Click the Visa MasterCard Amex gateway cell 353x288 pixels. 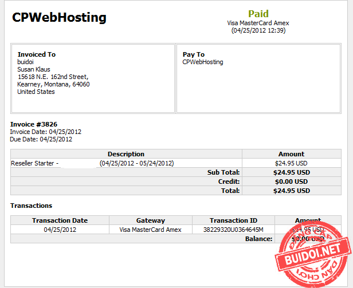150,230
